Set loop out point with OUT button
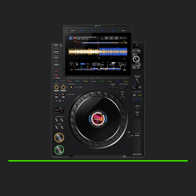This screenshot has width=196, height=196. click(x=63, y=87)
